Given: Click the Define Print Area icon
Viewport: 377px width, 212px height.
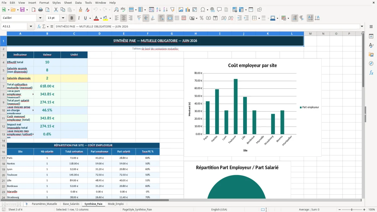Looking at the screenshot, I should coord(234,10).
